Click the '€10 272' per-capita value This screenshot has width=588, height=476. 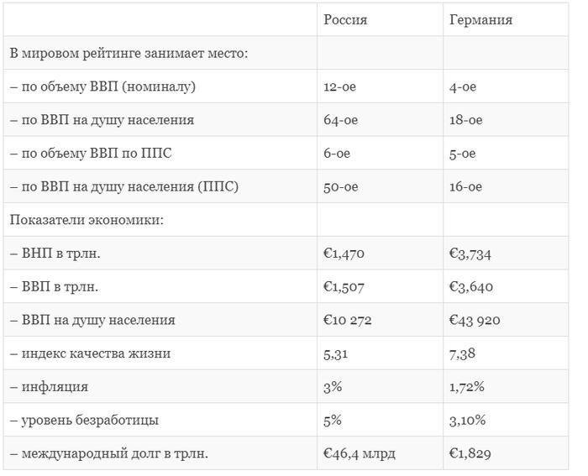(348, 321)
